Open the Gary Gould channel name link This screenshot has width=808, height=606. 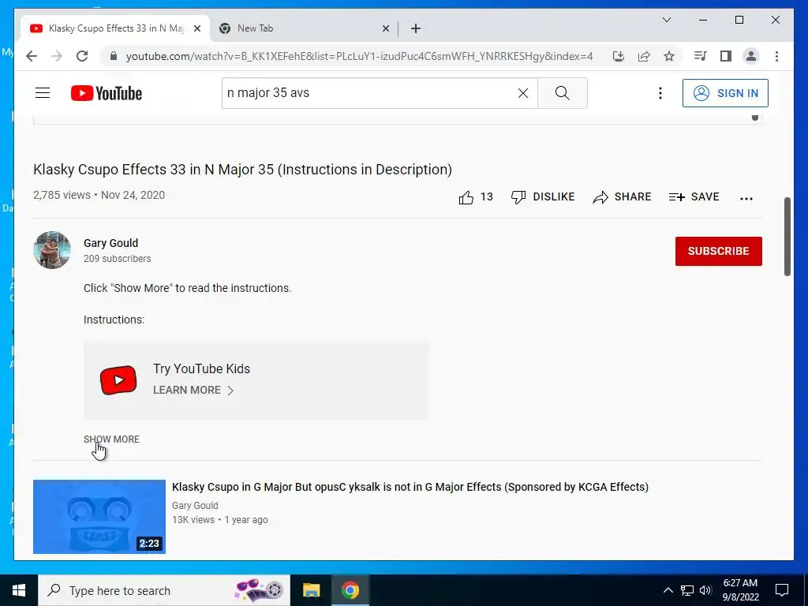coord(110,243)
